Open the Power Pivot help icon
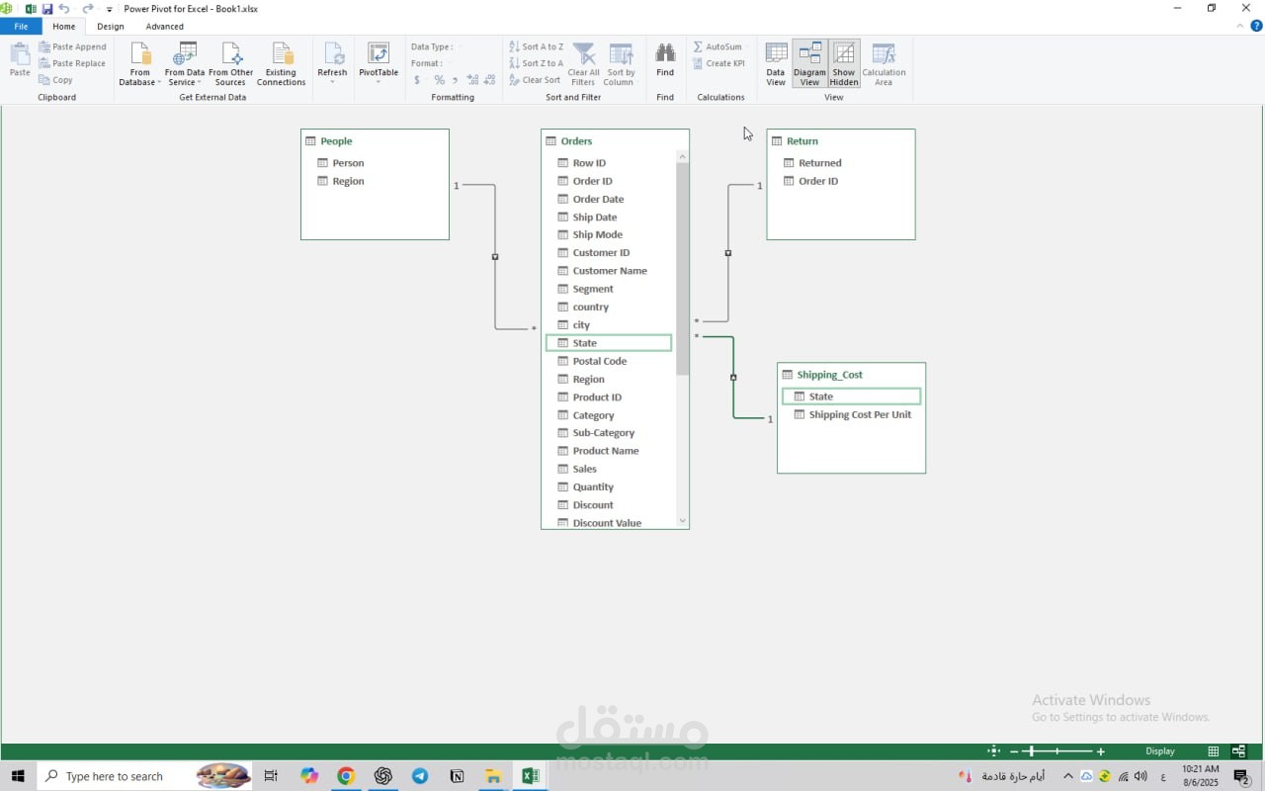 [1256, 26]
